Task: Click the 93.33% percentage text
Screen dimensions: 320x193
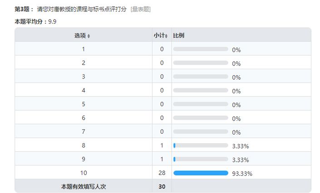Action: coord(242,173)
